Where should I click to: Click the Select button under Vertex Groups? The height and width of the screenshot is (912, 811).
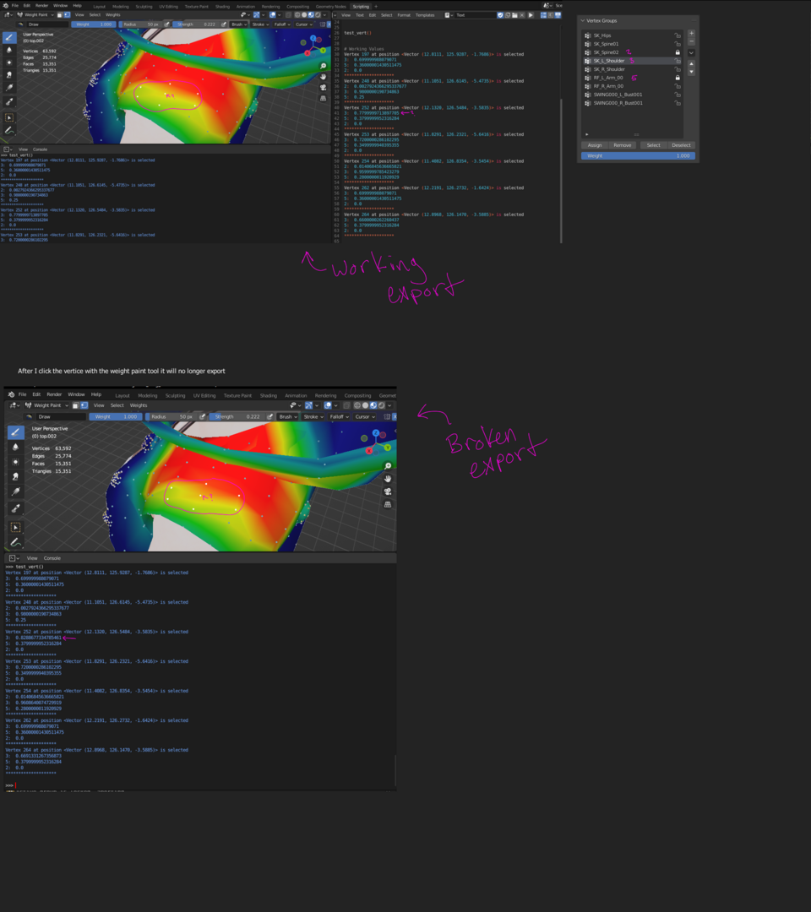(653, 145)
